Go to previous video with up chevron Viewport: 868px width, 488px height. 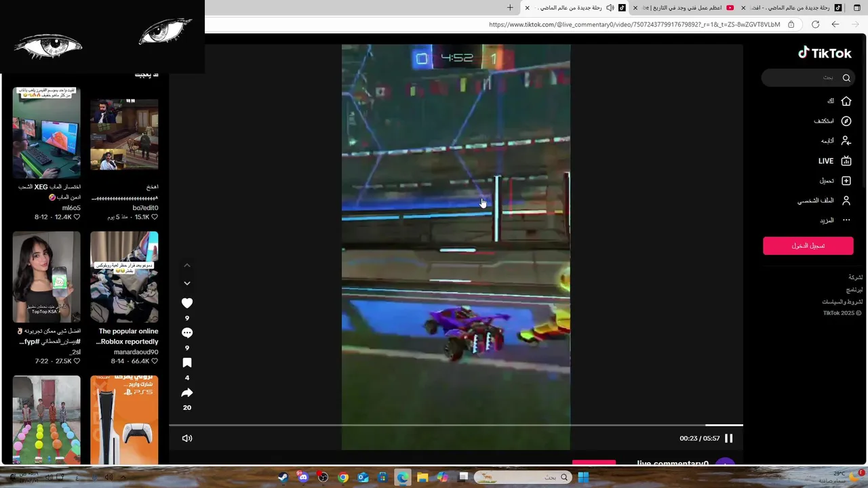[187, 265]
